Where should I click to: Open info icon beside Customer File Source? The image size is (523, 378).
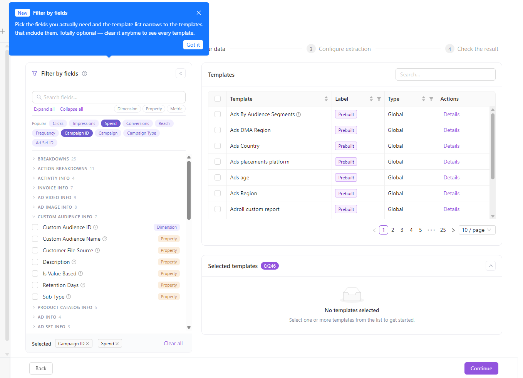click(97, 250)
